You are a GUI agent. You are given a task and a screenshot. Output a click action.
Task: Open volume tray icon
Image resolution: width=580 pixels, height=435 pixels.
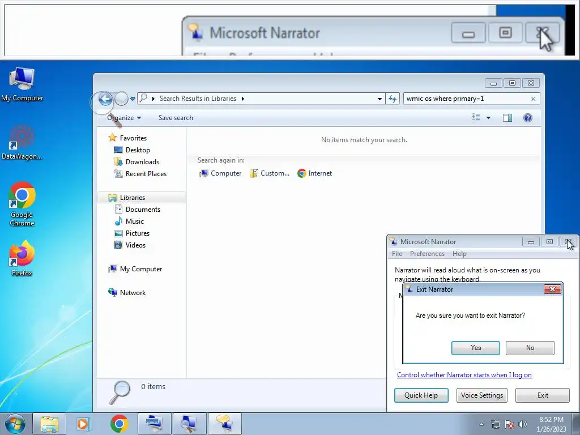click(523, 424)
